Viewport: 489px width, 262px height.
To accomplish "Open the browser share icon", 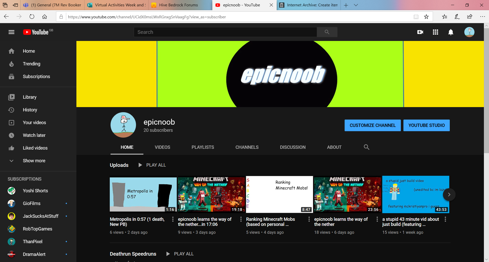I will coord(470,17).
